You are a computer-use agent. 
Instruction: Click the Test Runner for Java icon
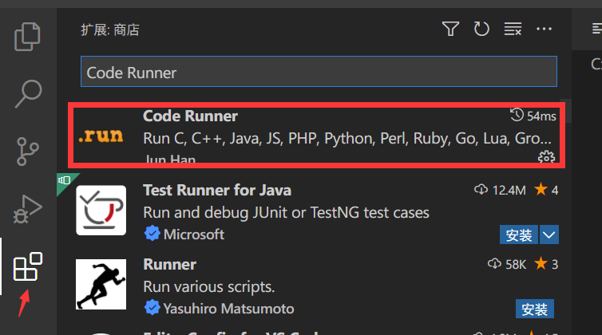pyautogui.click(x=101, y=211)
